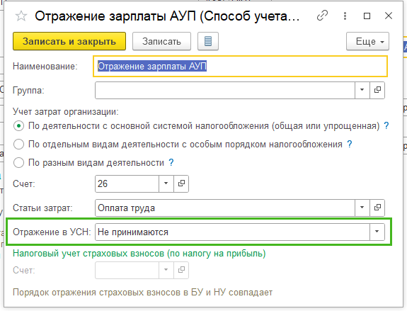Select radio По разным видам деятельности
The image size is (407, 311).
point(18,163)
